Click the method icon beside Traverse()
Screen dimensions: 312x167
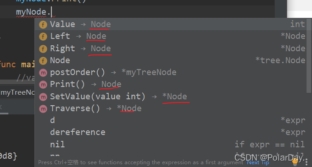point(43,109)
